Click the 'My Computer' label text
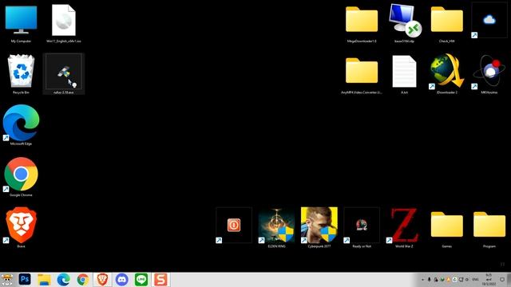 coord(21,41)
